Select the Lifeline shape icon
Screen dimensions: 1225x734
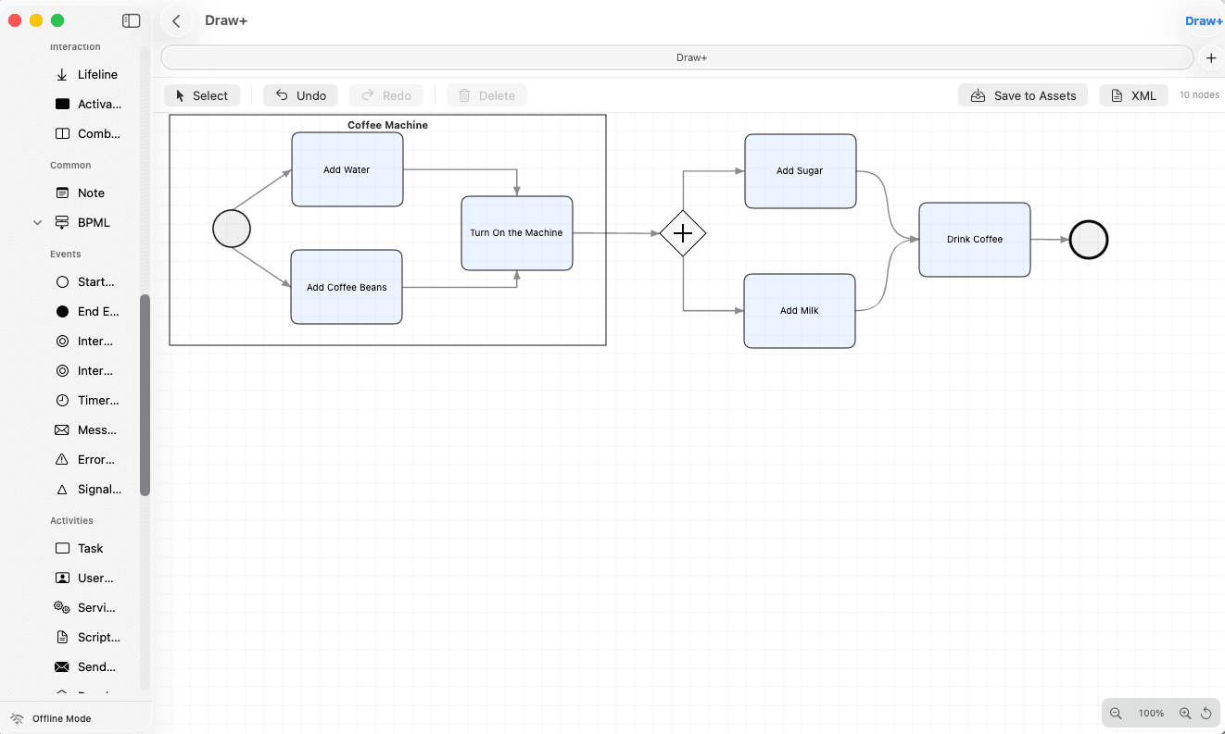62,74
